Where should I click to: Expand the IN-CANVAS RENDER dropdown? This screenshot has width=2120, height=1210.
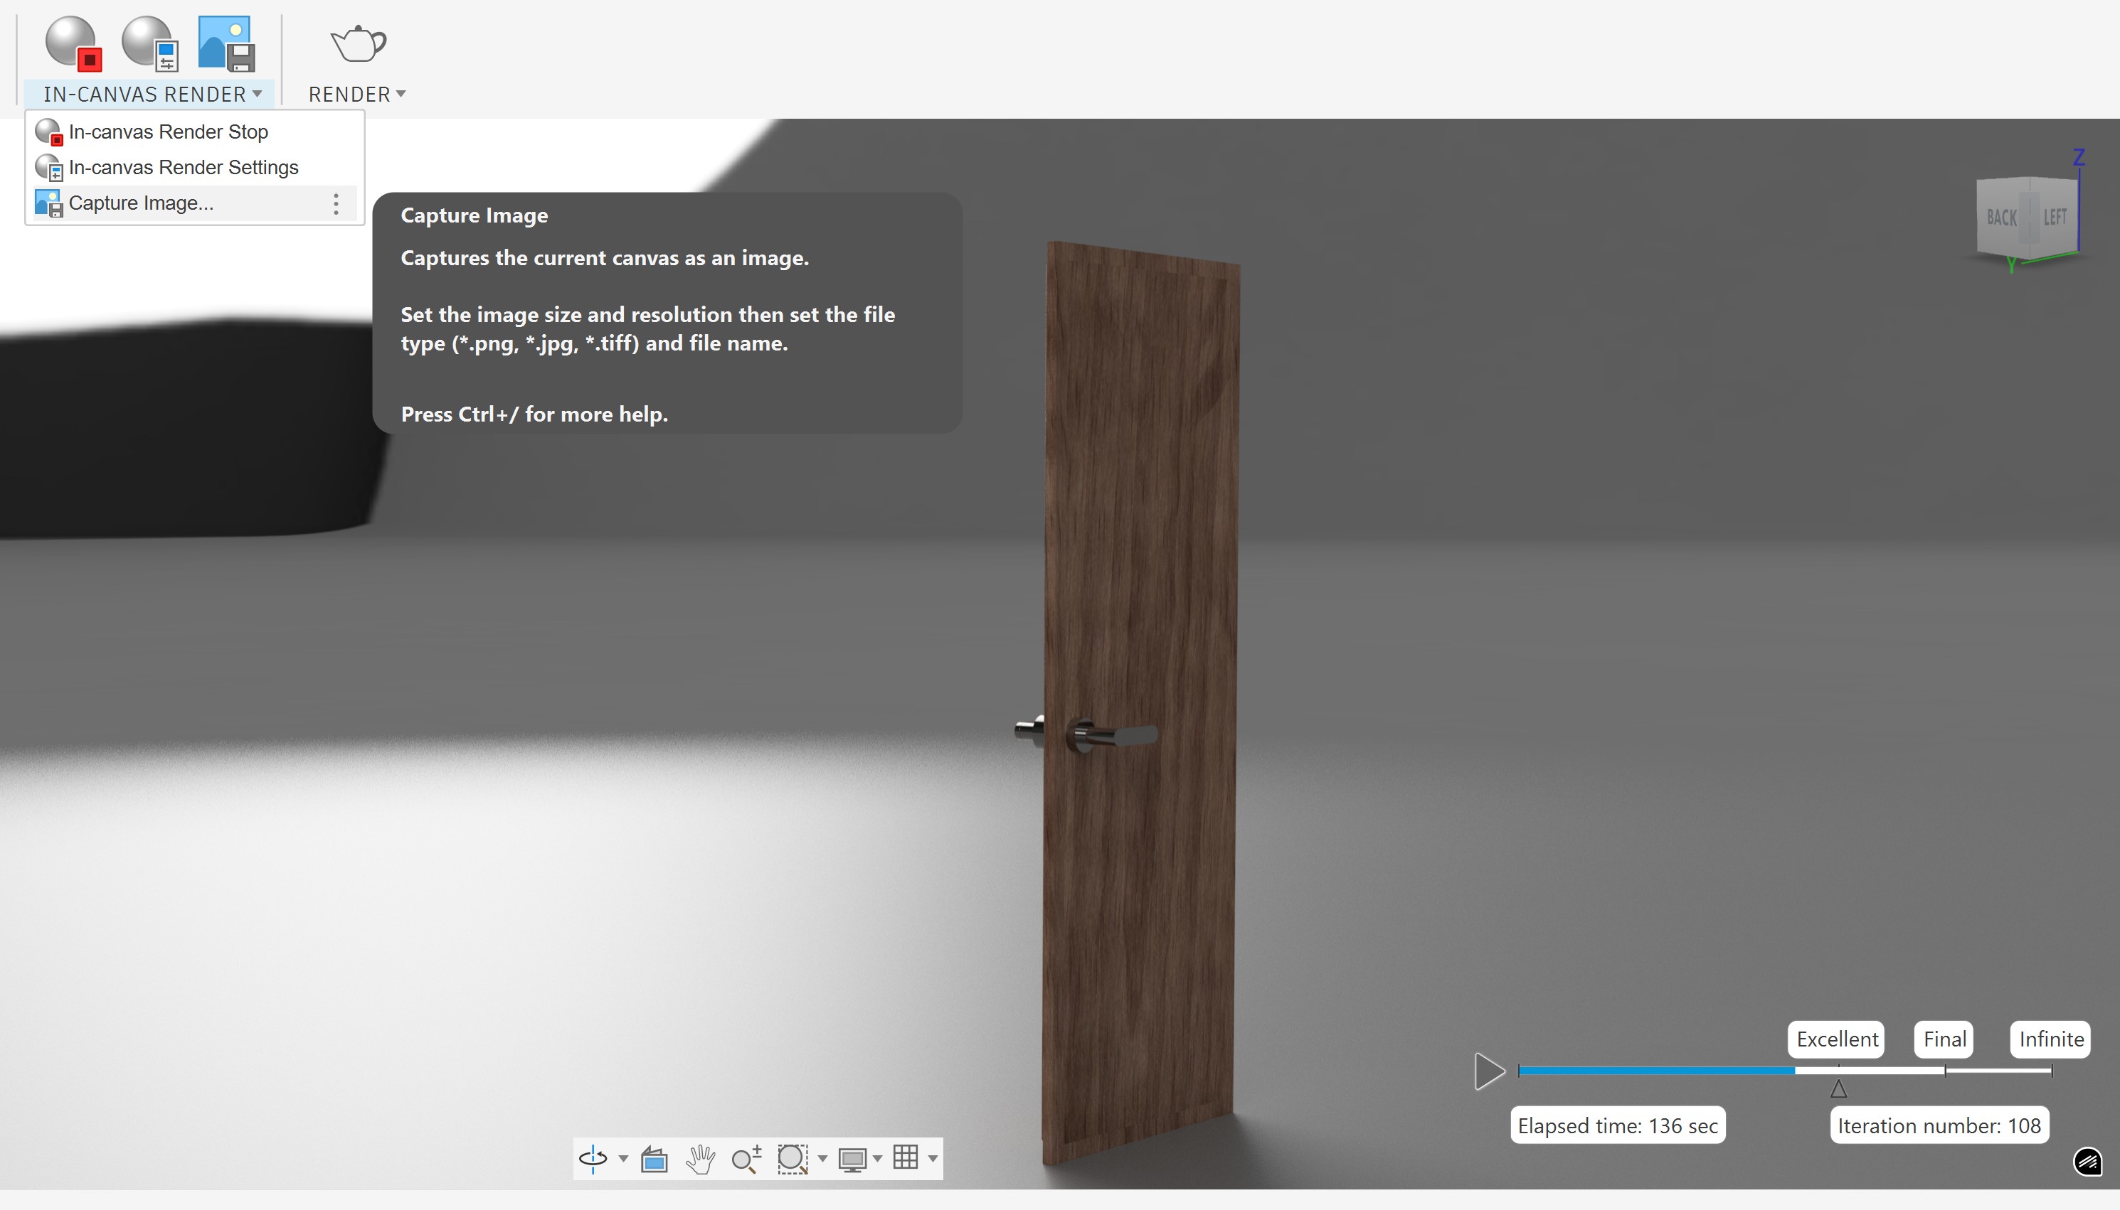153,94
